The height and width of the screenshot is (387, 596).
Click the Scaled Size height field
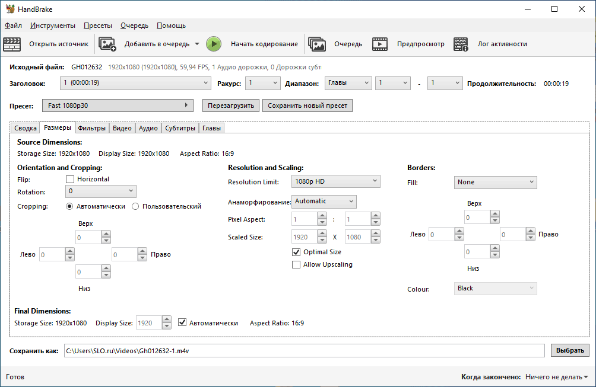[358, 236]
